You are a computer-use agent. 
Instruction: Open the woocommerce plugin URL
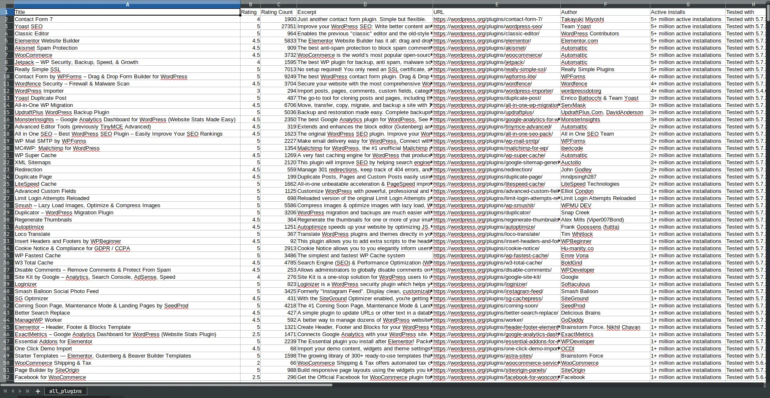coord(488,55)
